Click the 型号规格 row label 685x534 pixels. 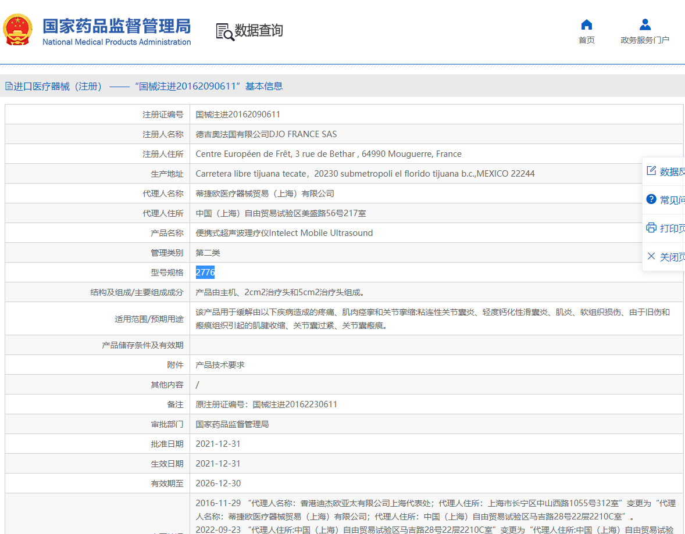coord(167,273)
